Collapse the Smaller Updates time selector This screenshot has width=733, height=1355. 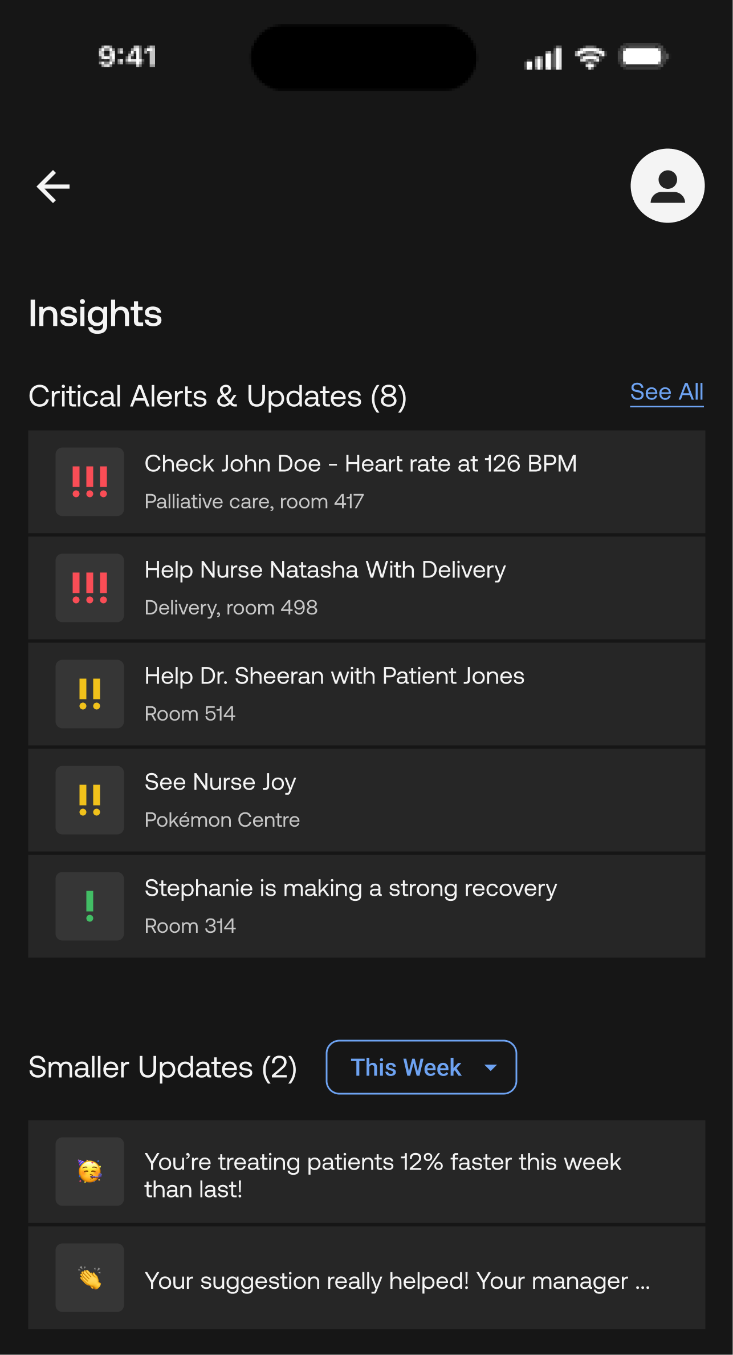coord(421,1067)
